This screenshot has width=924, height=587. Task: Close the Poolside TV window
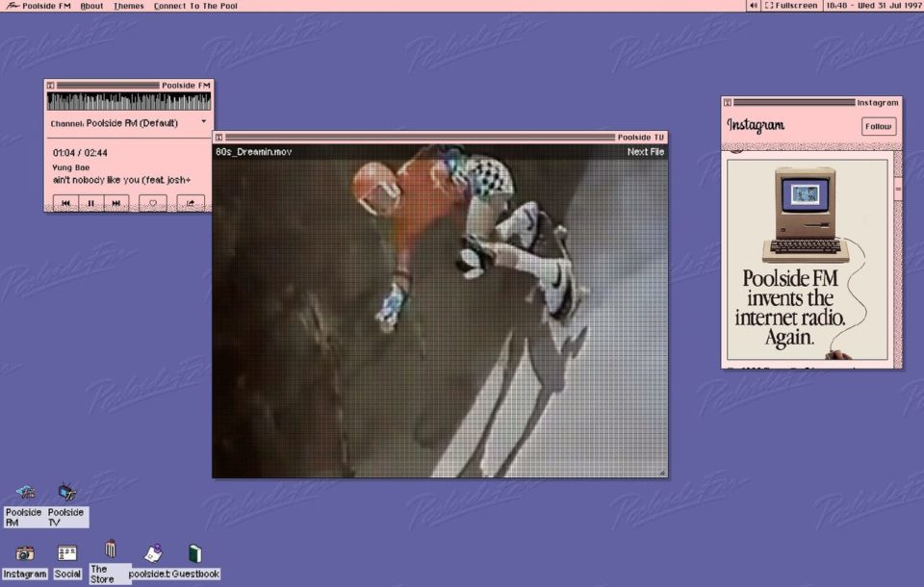click(x=218, y=138)
